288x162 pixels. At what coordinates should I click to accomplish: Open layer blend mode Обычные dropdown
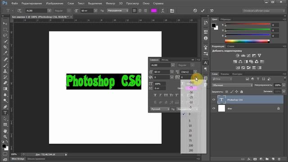(232, 85)
